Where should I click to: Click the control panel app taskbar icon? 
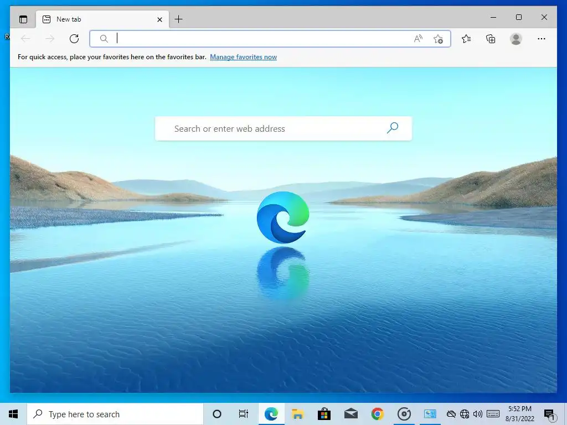pos(430,414)
